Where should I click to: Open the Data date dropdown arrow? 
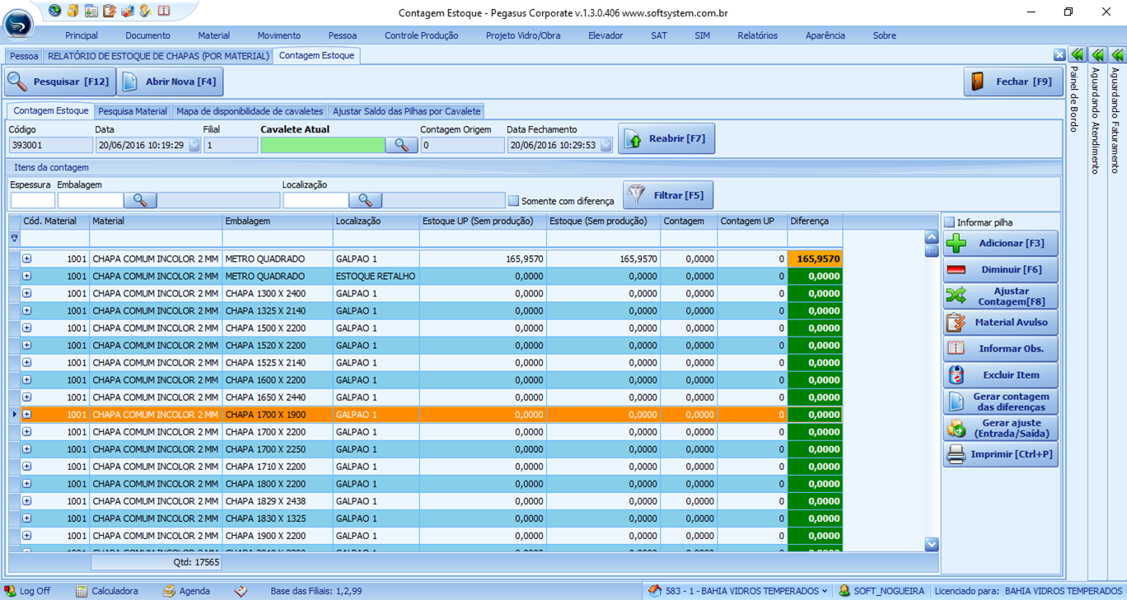pos(194,145)
